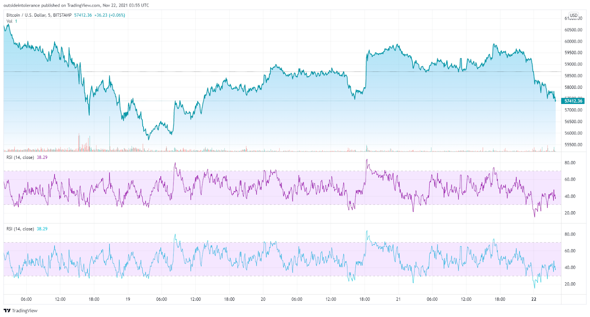
Task: Click the date label 19 on time axis
Action: (128, 299)
